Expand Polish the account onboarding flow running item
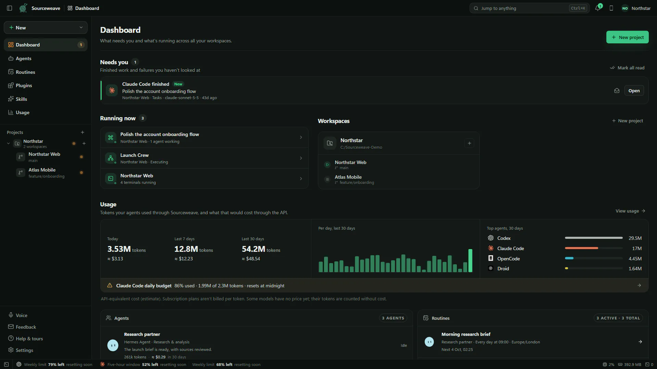 tap(204, 138)
